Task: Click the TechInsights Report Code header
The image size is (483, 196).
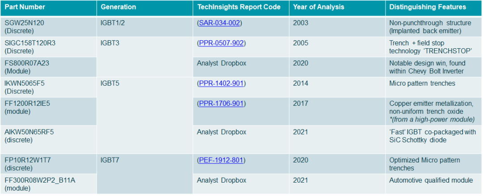Action: (238, 7)
